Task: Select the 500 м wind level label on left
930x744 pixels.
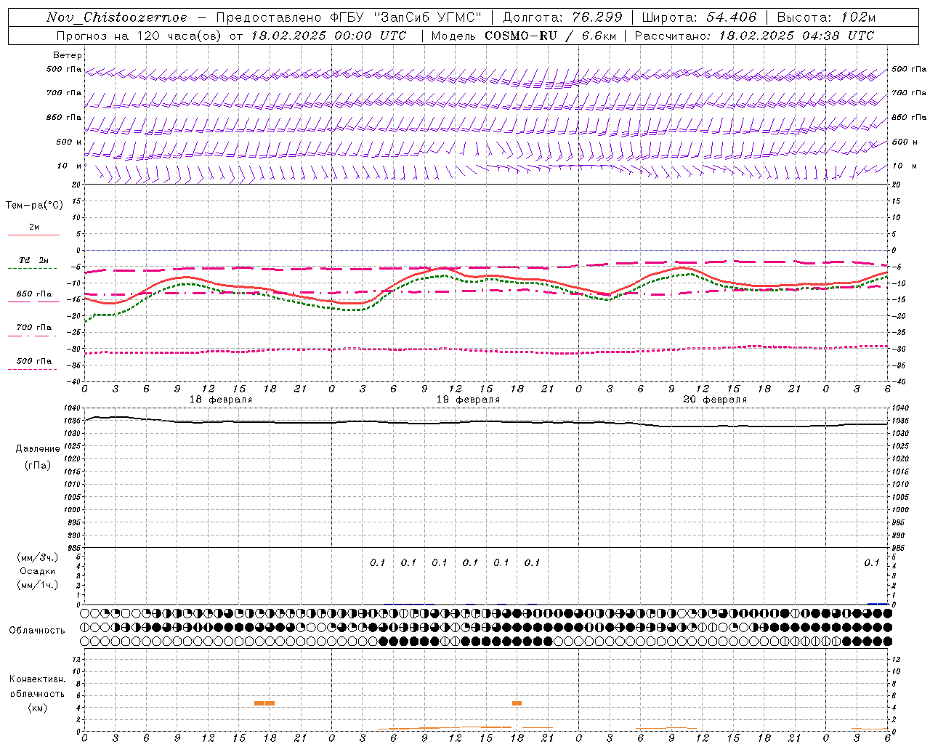Action: (x=69, y=142)
